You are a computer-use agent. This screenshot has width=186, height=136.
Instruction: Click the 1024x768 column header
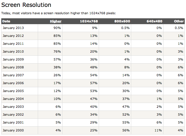89,21
